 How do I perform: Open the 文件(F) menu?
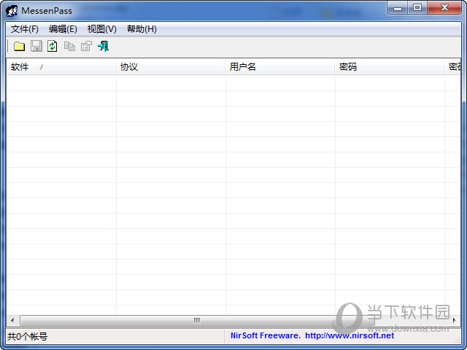25,29
